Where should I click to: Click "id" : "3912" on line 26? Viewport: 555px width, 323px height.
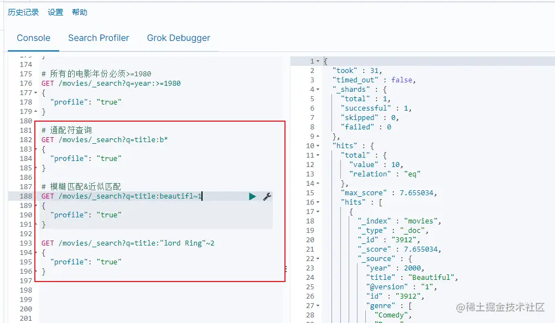point(395,296)
